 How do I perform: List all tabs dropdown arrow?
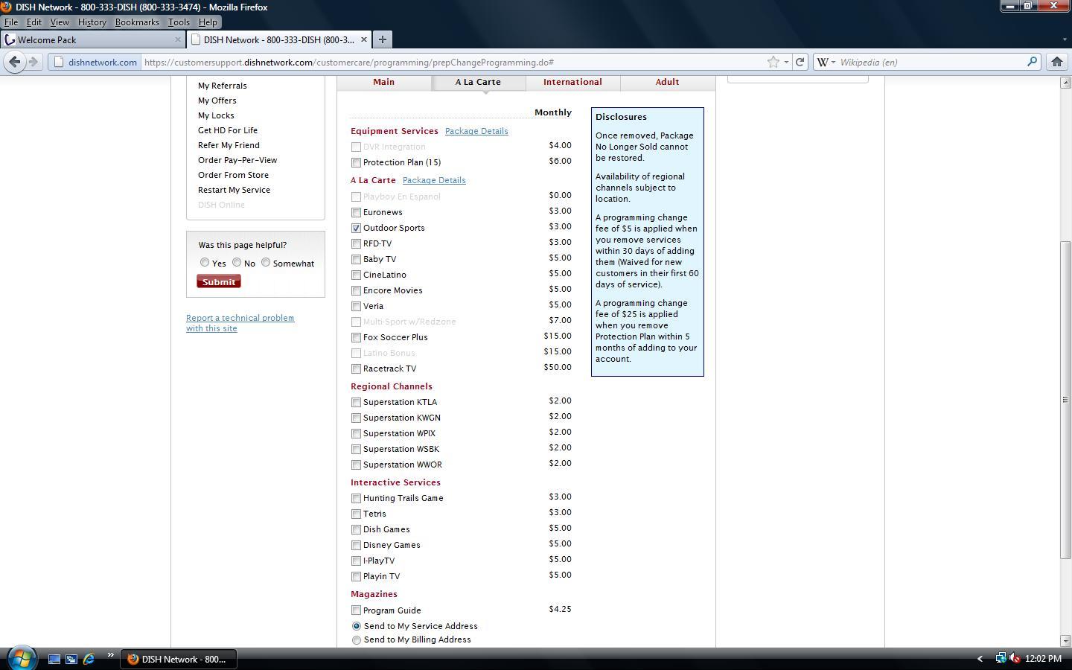(1064, 39)
